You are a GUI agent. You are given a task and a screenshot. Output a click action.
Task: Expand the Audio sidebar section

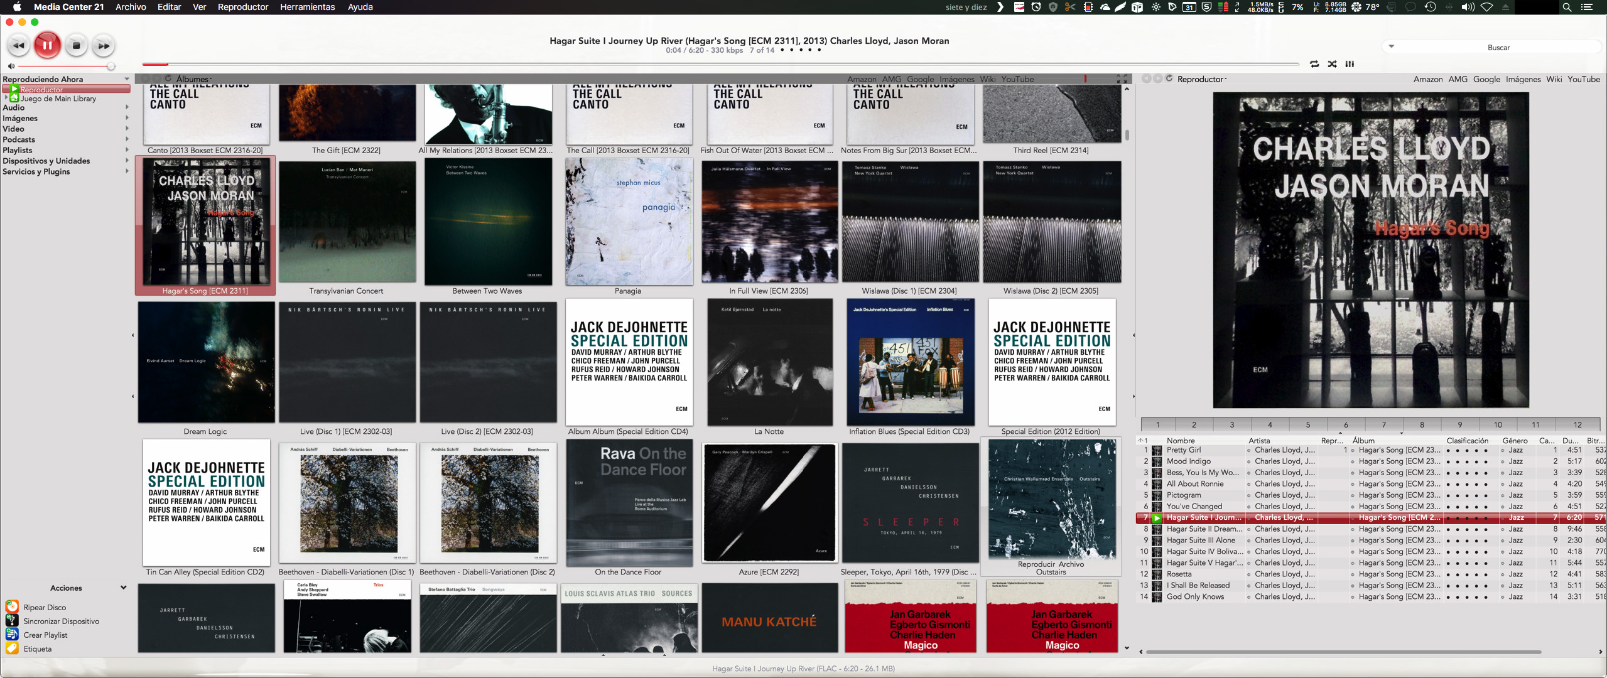(x=127, y=107)
